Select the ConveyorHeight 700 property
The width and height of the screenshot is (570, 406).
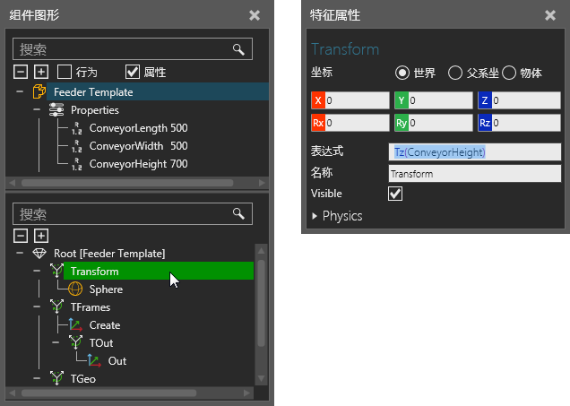coord(138,163)
